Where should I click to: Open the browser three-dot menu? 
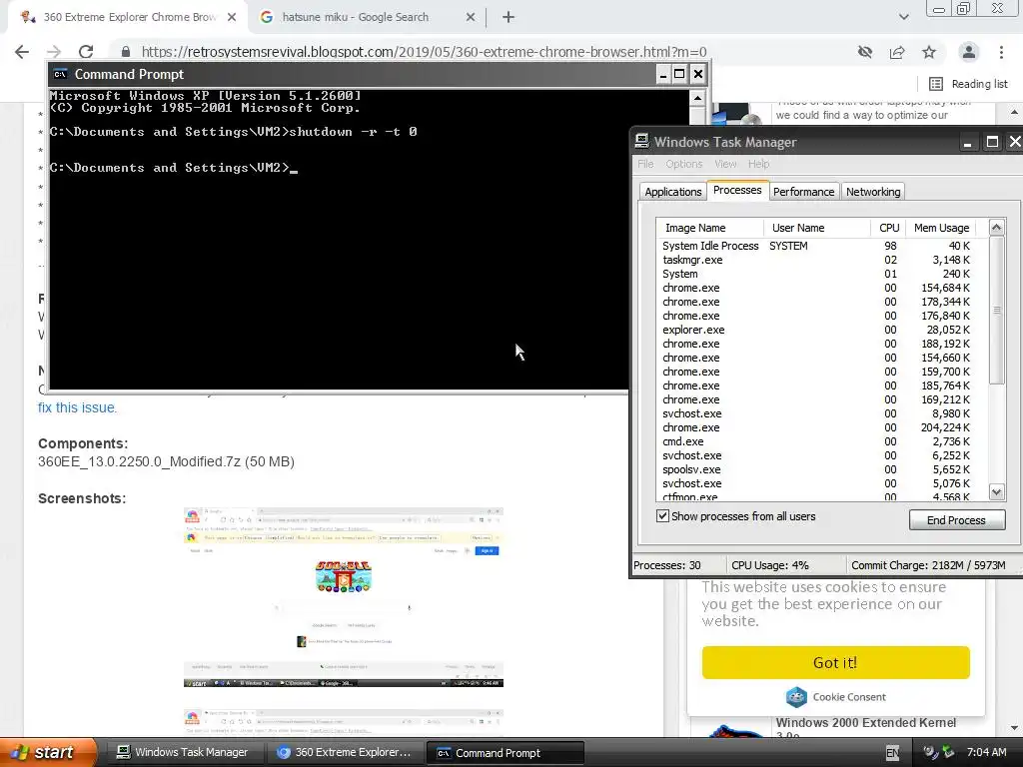coord(1001,52)
